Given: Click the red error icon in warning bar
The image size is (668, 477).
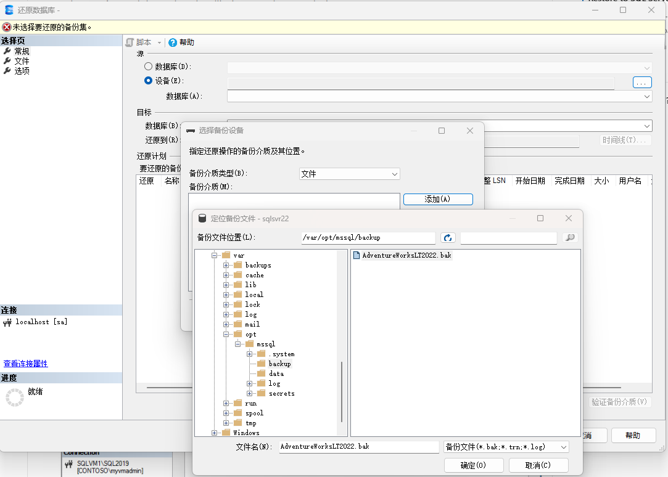Looking at the screenshot, I should [6, 27].
